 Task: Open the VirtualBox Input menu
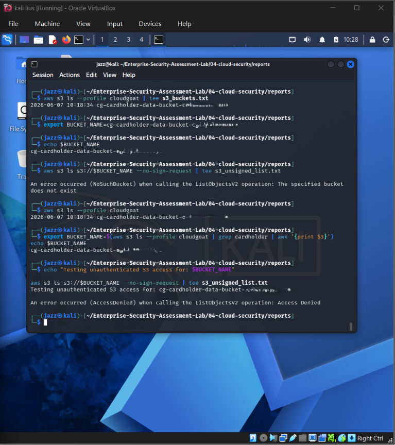[x=115, y=24]
